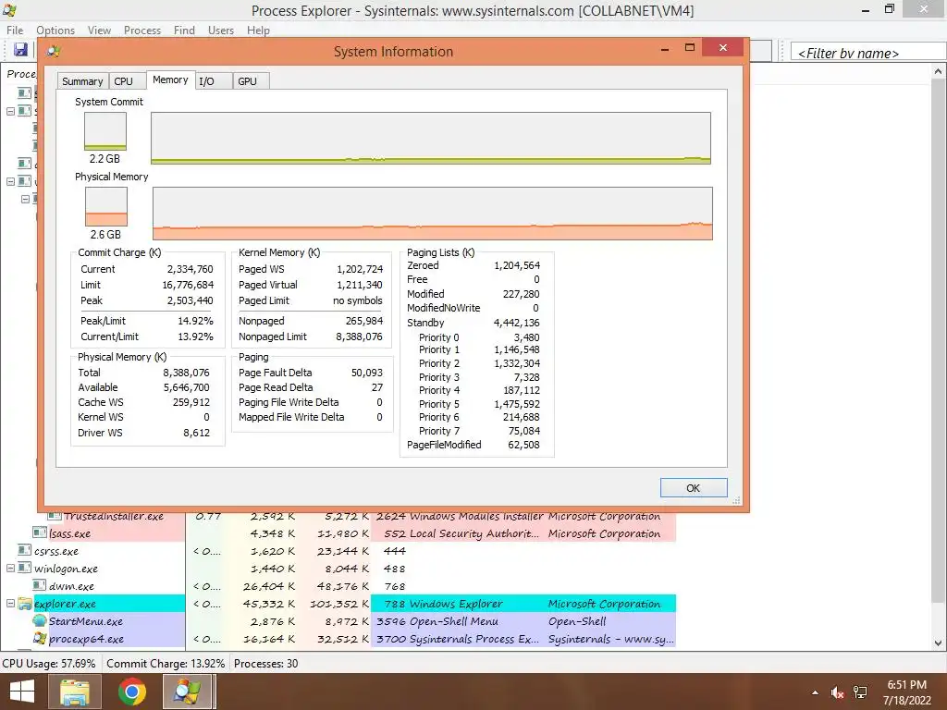The height and width of the screenshot is (710, 947).
Task: Open the Process menu
Action: click(142, 31)
